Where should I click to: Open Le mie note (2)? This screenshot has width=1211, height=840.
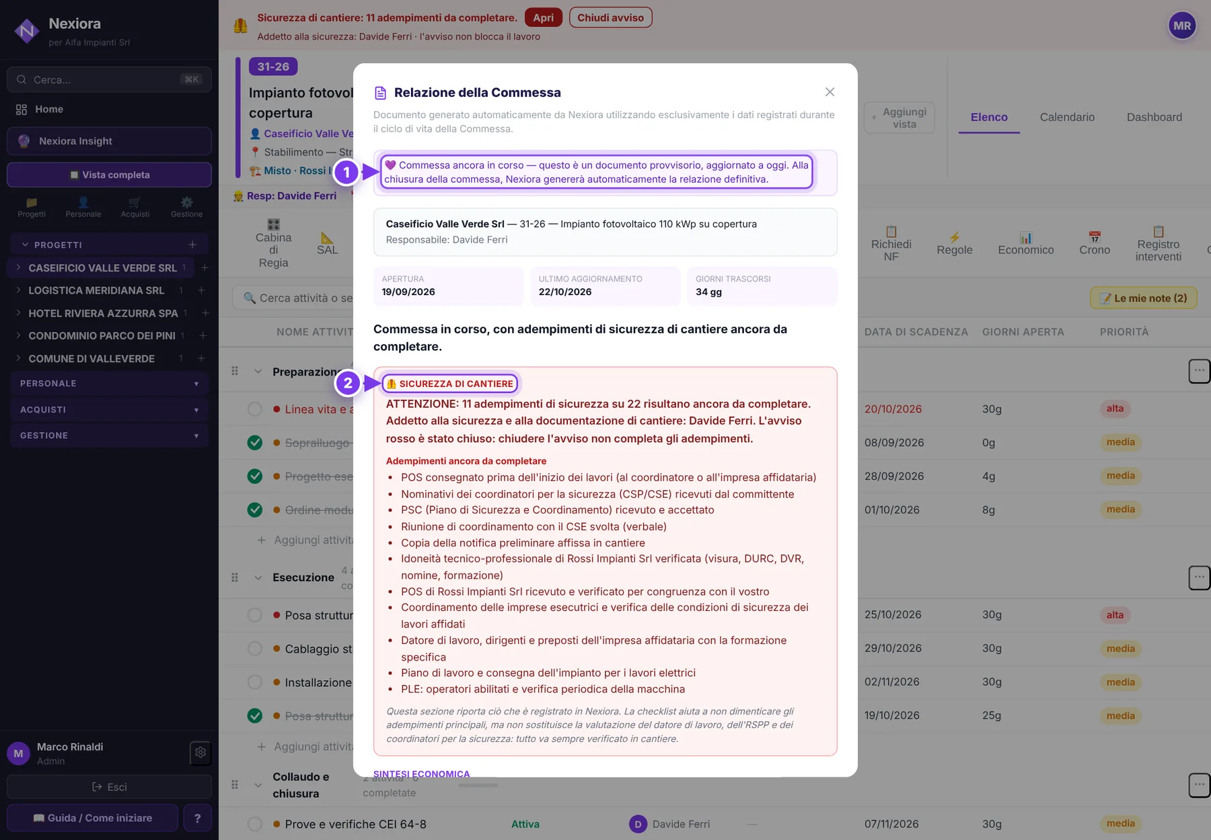point(1144,298)
